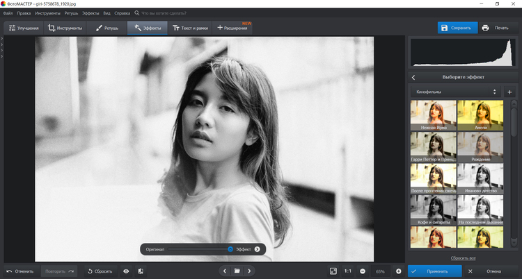
Task: Open the Инструменты menu in menu bar
Action: tap(48, 13)
